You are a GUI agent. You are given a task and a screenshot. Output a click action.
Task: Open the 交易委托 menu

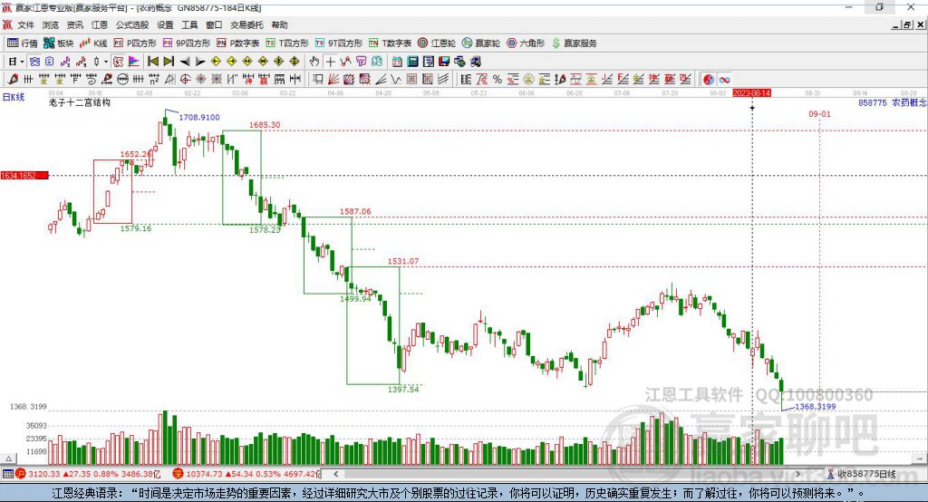click(246, 24)
